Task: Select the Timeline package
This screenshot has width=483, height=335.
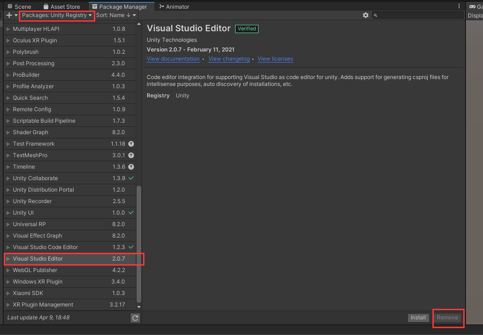Action: [69, 167]
